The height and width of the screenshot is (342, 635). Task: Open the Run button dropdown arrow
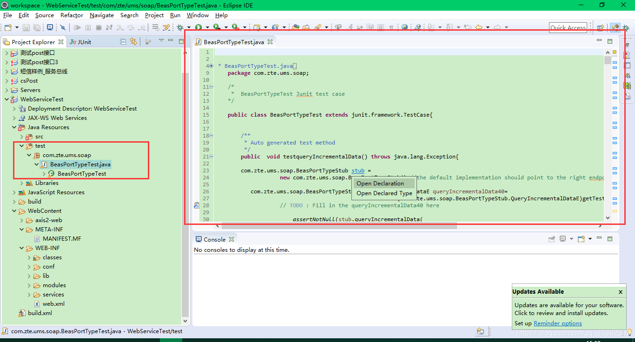[x=207, y=27]
